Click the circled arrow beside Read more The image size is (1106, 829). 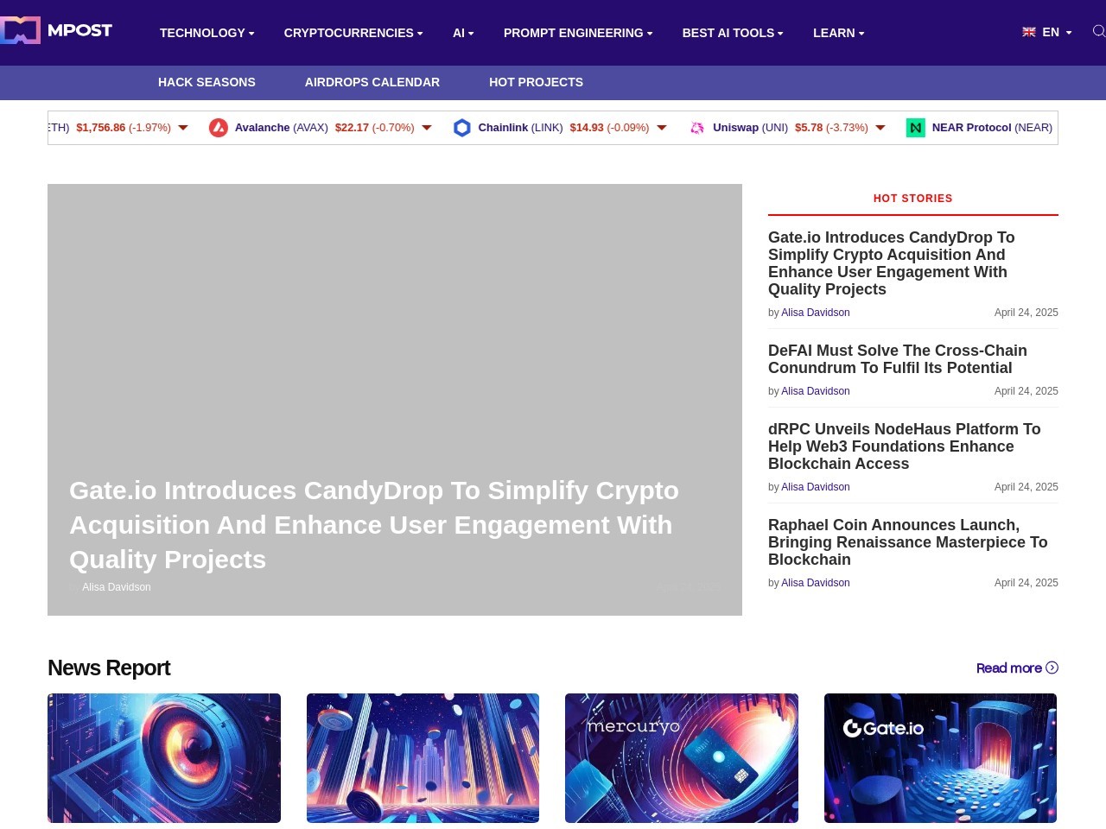point(1052,668)
